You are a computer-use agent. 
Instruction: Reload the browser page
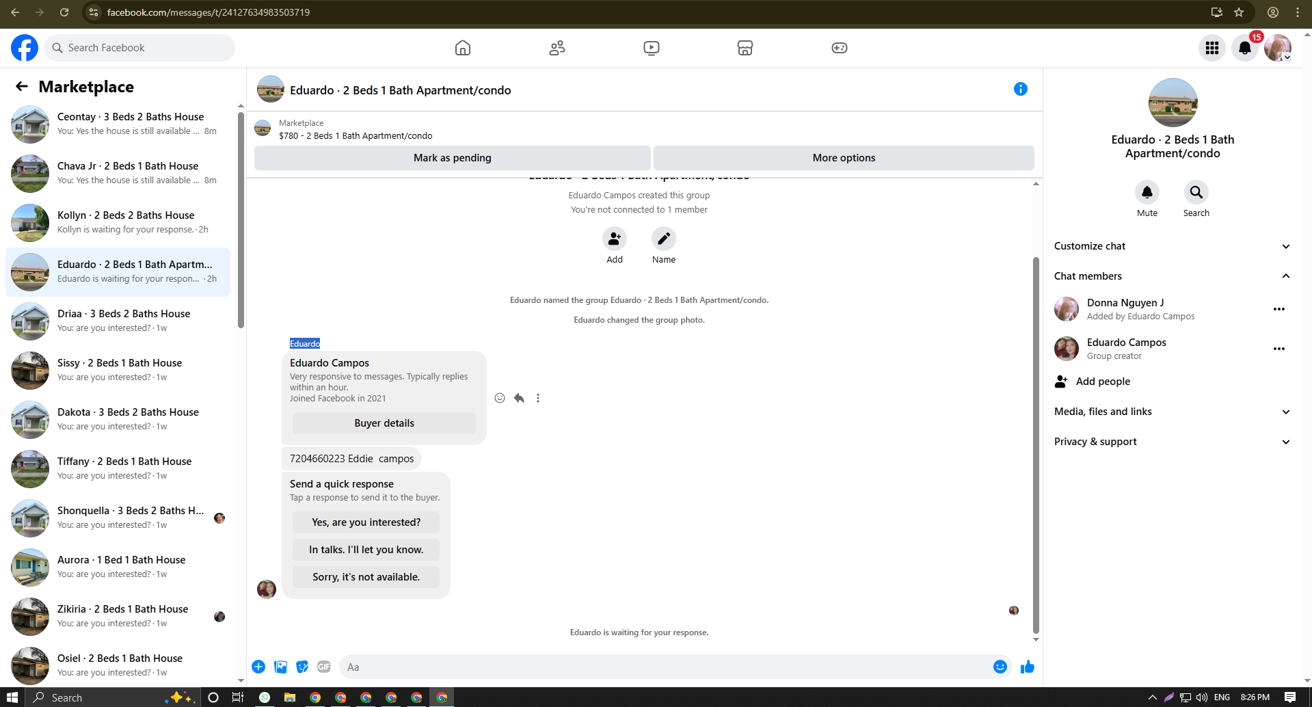[64, 12]
